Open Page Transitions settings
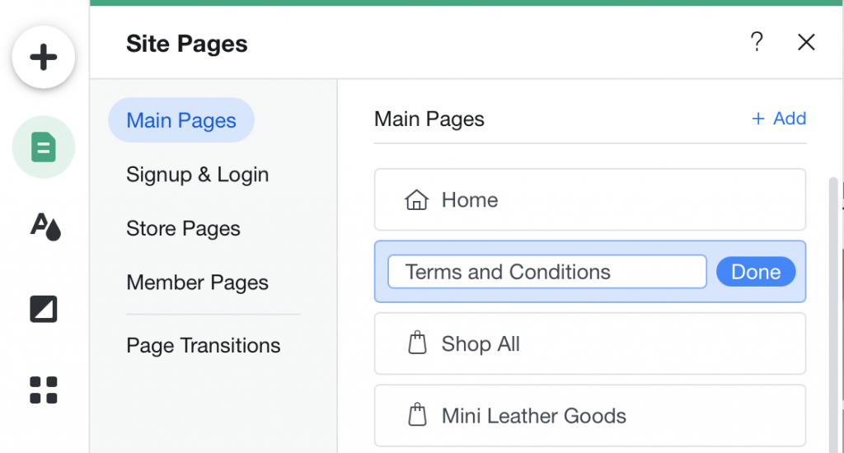 pyautogui.click(x=203, y=345)
